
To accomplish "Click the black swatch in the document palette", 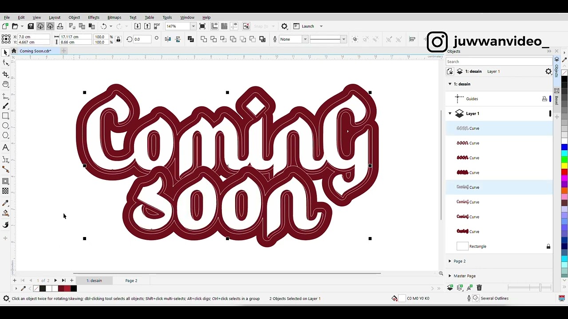I will click(x=74, y=289).
